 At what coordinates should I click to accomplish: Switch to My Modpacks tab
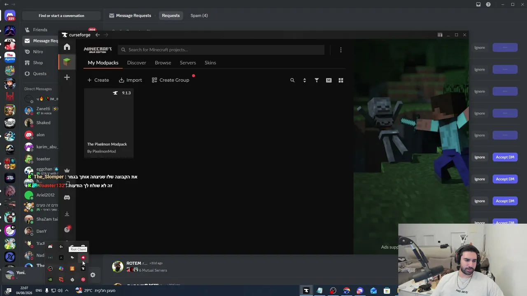(x=103, y=63)
